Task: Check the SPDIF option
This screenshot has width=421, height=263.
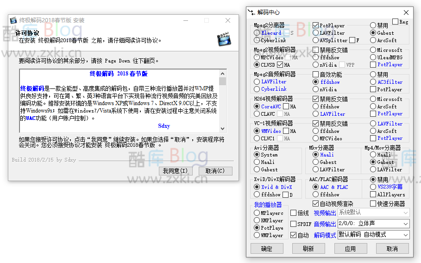Action: click(x=293, y=224)
